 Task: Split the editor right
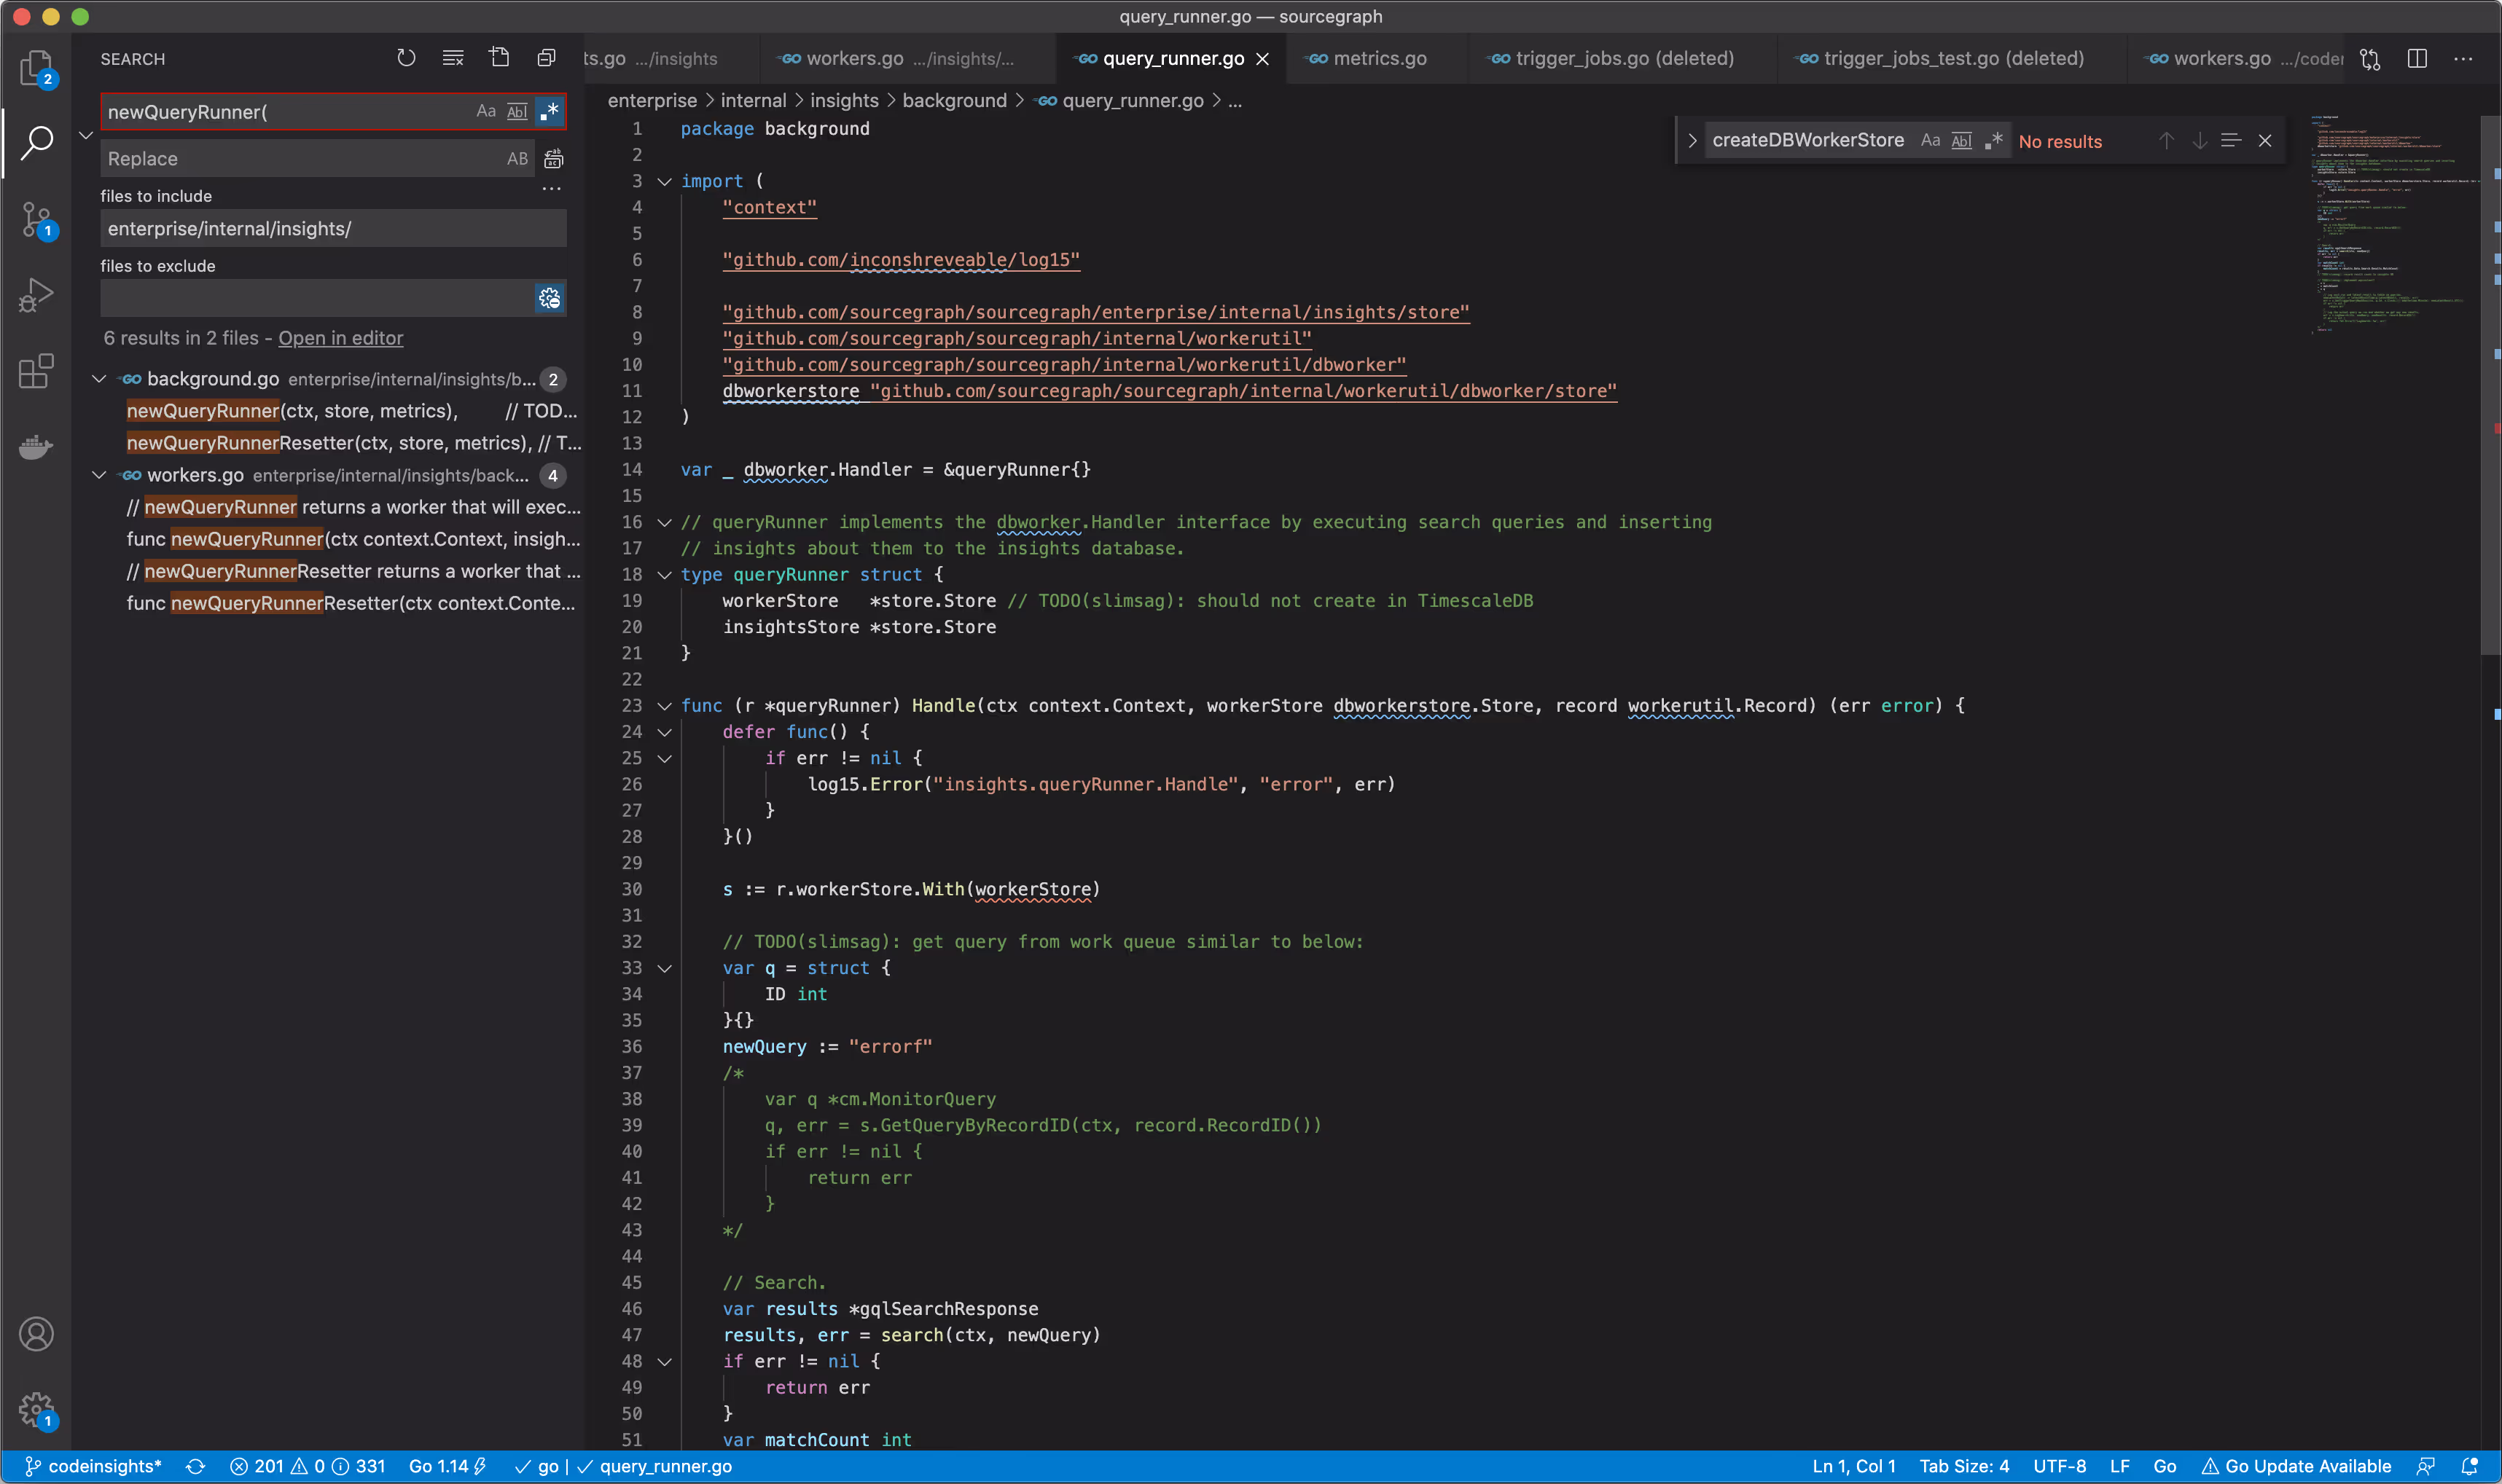pos(2417,59)
